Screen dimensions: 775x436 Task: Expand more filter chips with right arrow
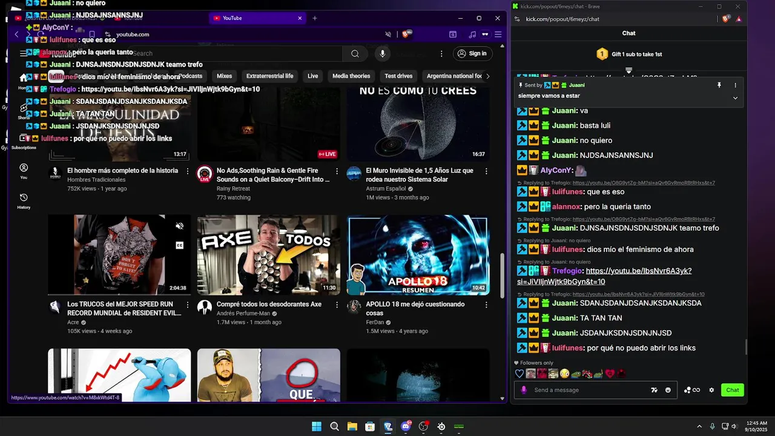488,76
